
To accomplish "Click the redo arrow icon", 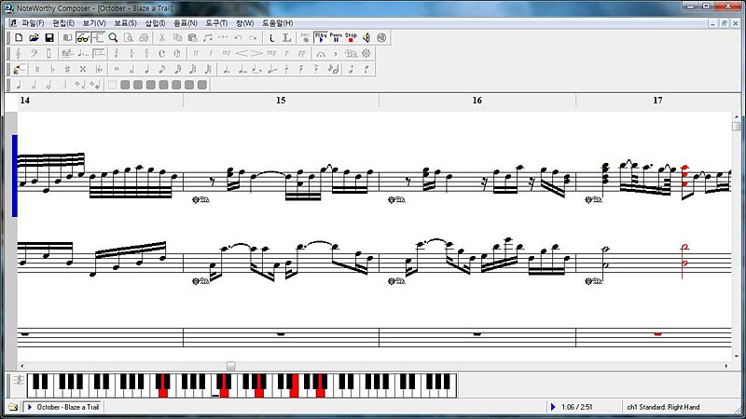I will [254, 37].
